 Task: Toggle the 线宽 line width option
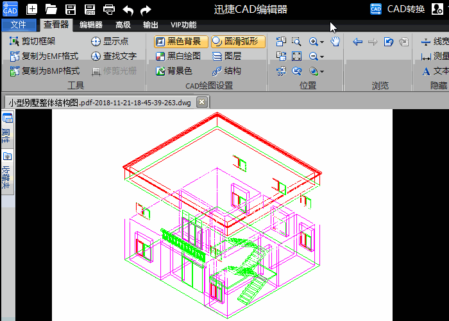[435, 42]
